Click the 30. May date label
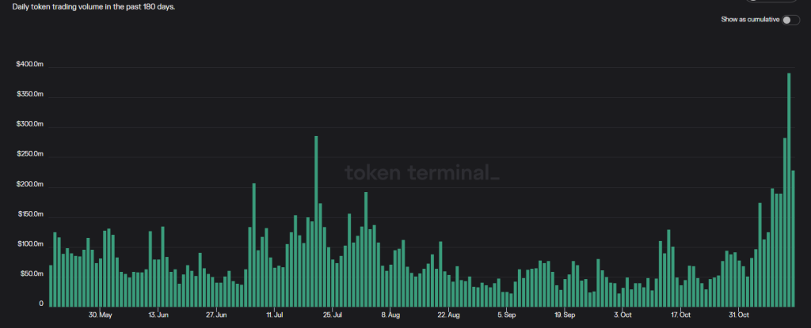811x328 pixels. coord(101,315)
